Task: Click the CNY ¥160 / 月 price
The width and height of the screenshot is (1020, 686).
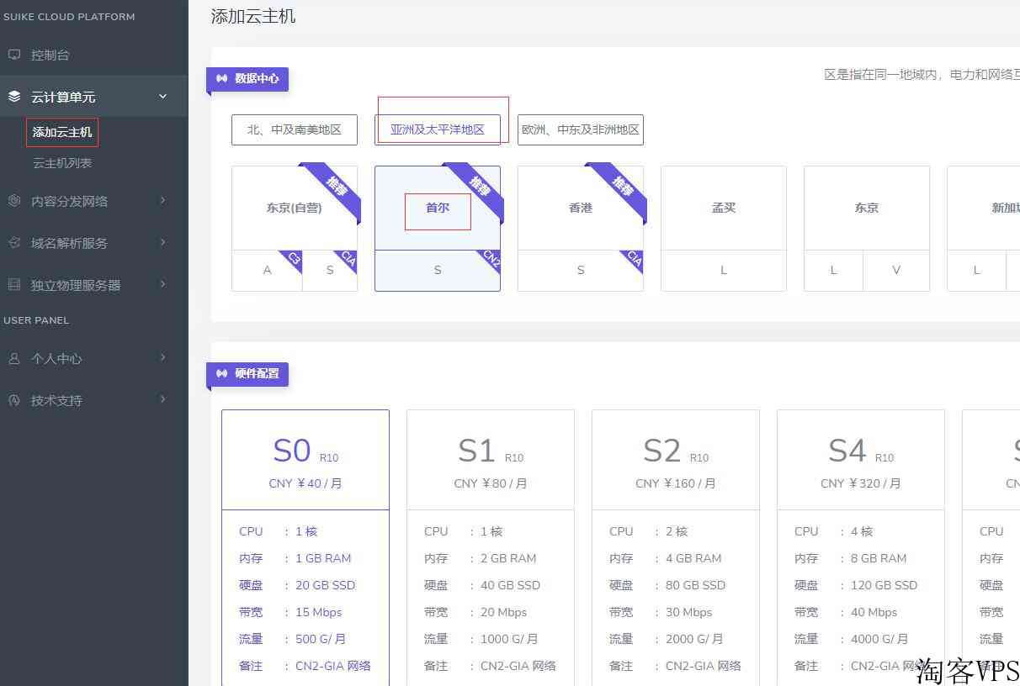Action: (676, 483)
